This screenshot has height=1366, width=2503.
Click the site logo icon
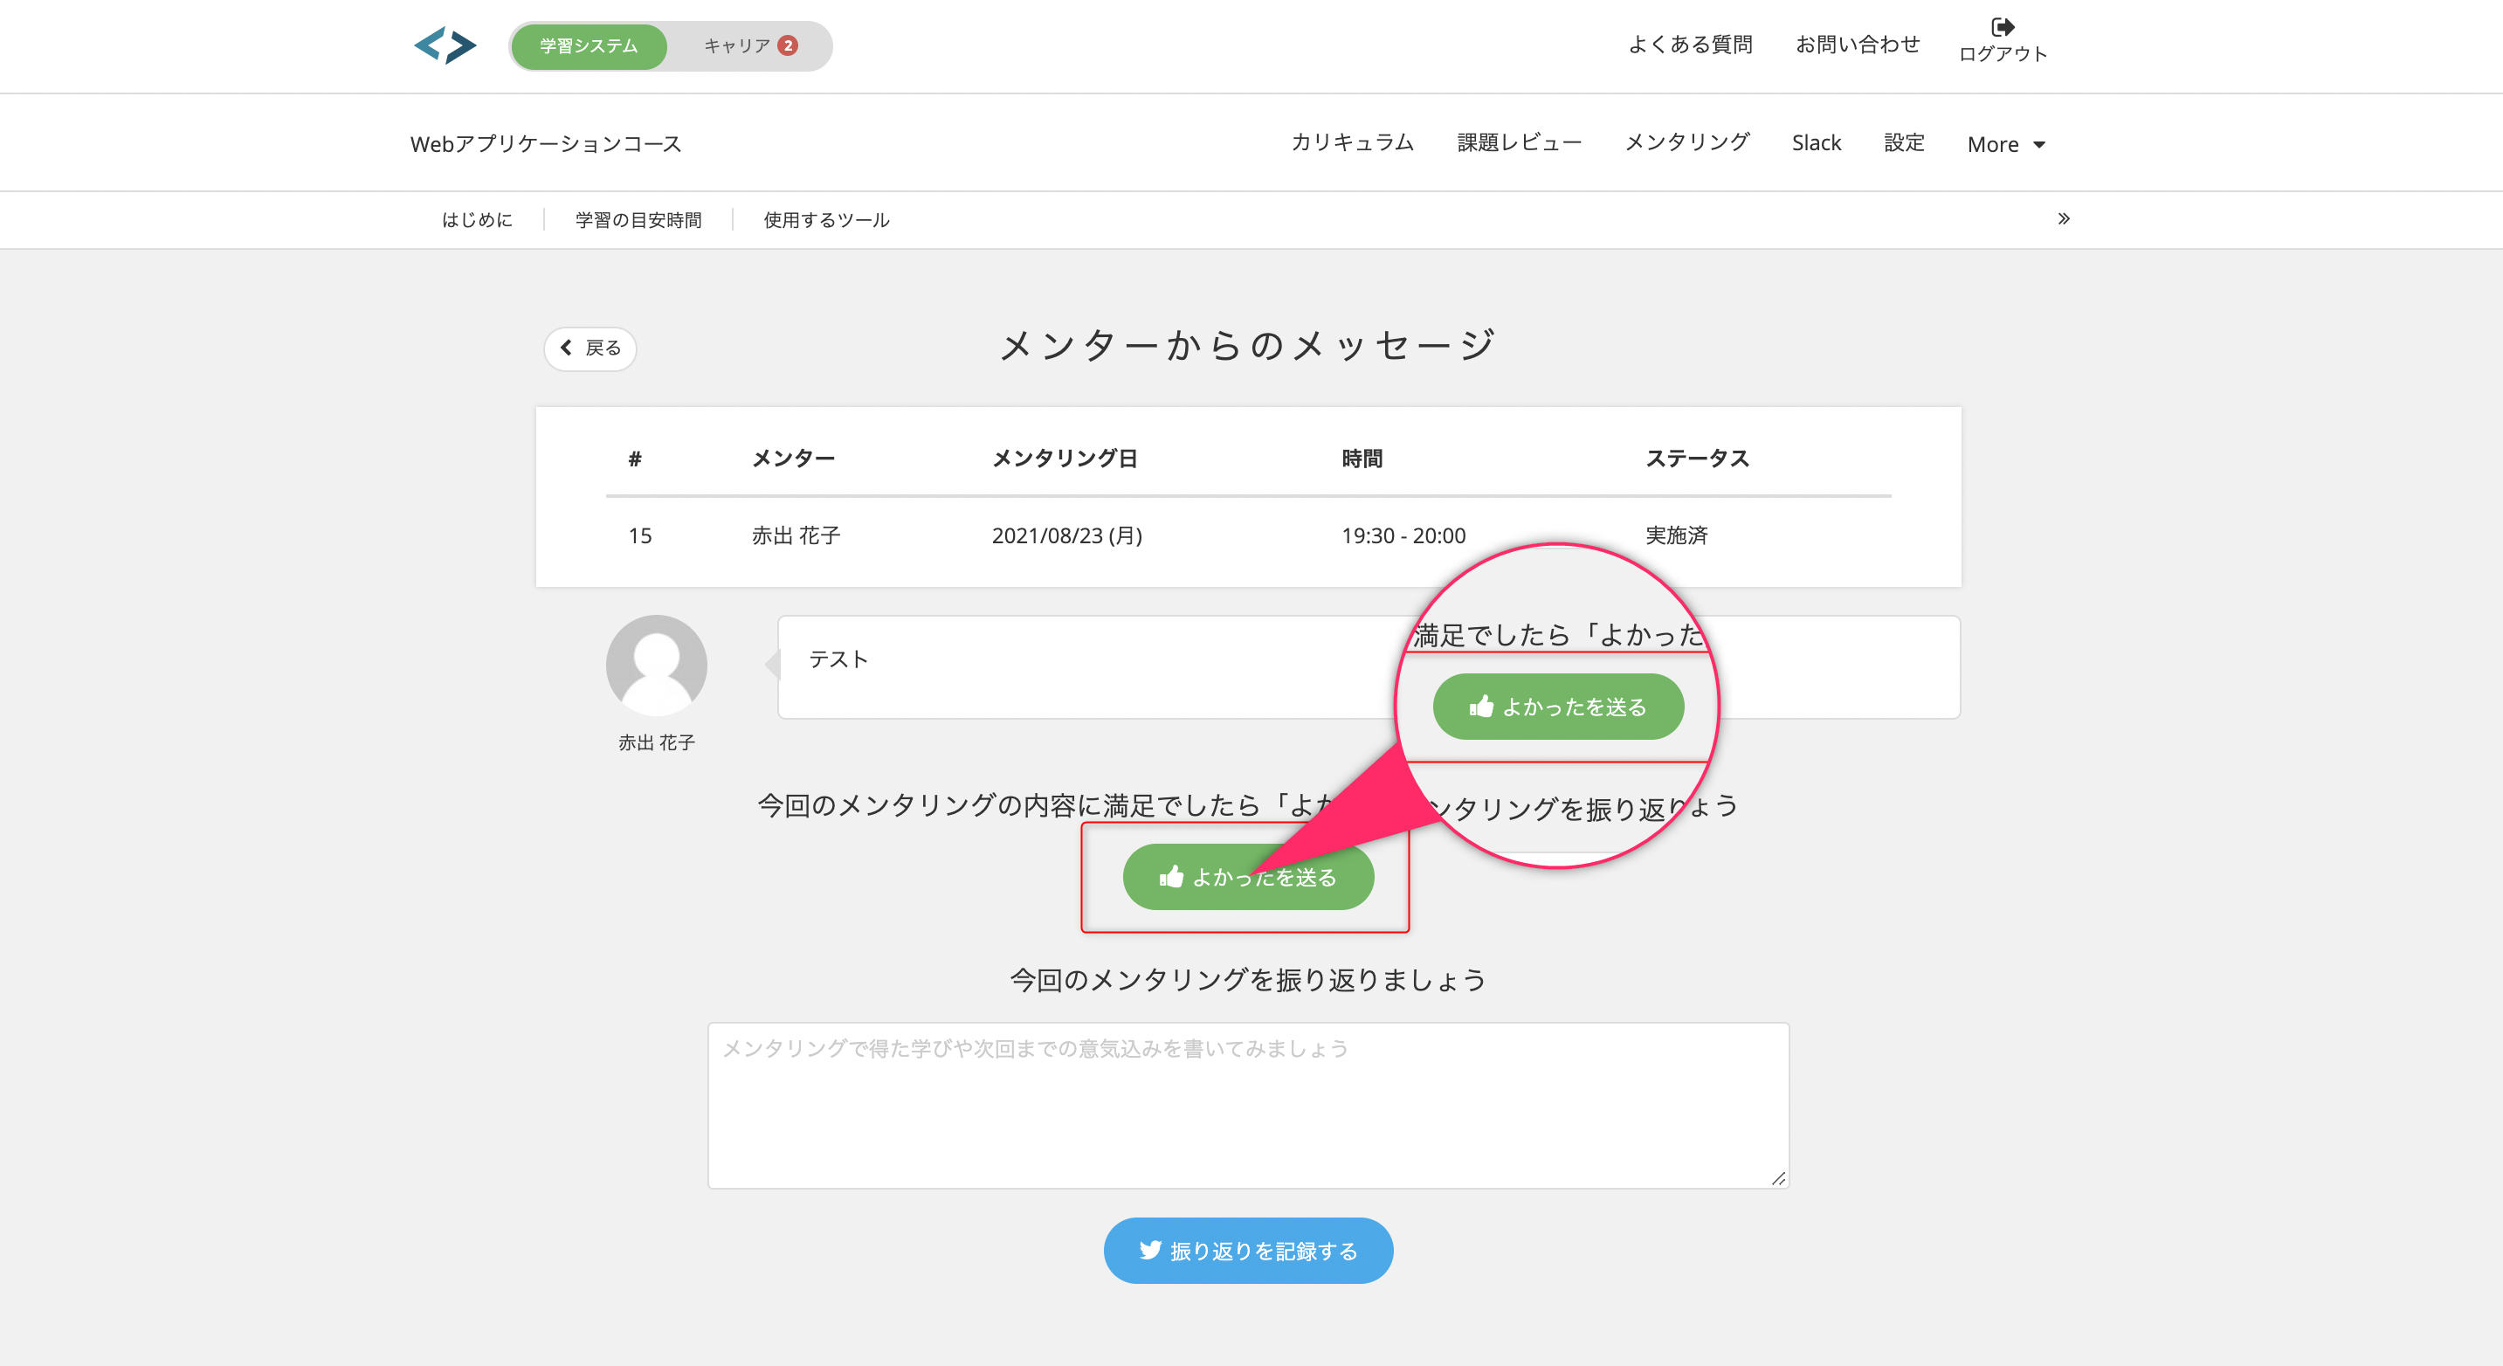tap(445, 45)
